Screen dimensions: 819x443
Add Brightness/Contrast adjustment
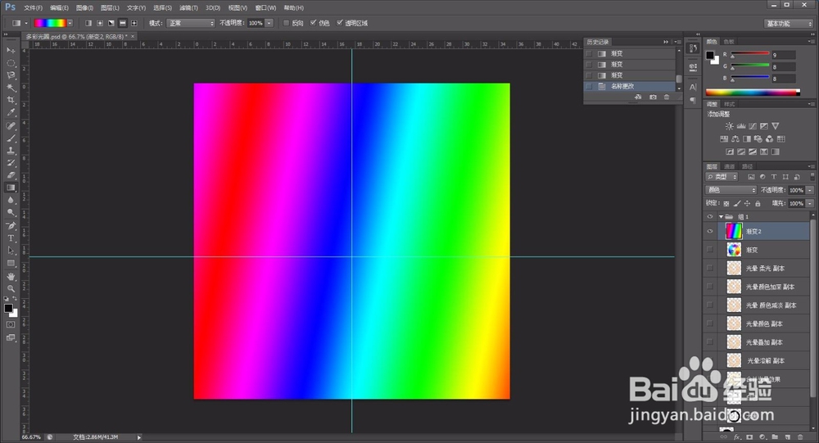[x=729, y=126]
